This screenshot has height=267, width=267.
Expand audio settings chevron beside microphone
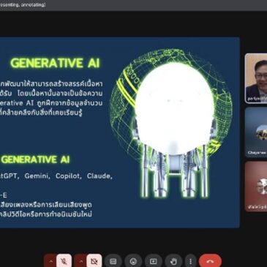(50, 261)
